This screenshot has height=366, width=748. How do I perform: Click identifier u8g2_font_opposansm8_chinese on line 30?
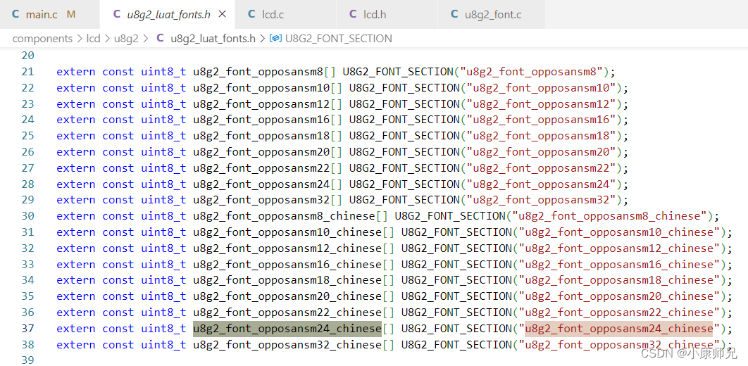point(284,216)
